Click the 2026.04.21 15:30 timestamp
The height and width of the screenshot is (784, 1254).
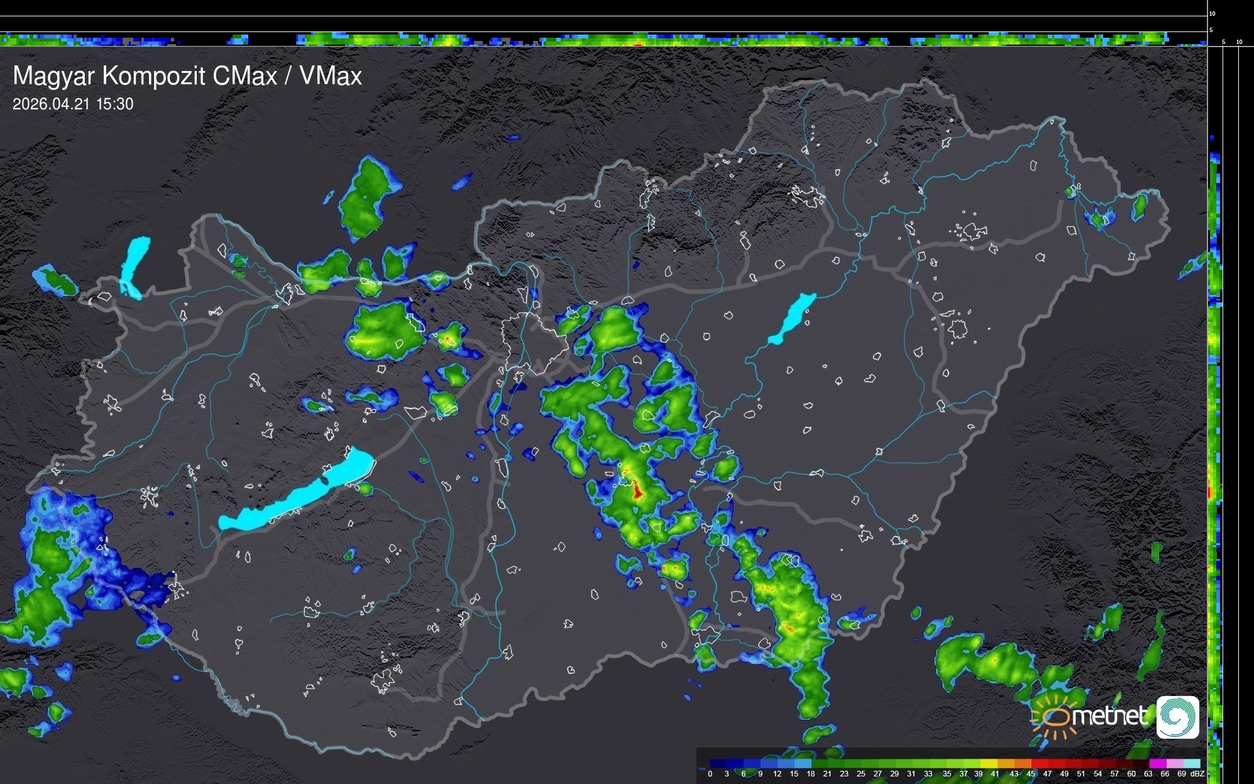[73, 104]
